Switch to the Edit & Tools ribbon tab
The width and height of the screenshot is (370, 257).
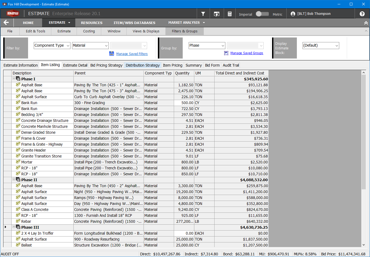click(x=36, y=31)
